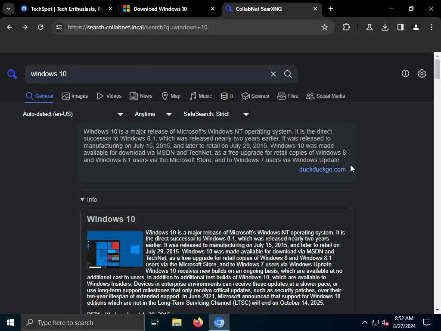
Task: Switch to Images search category
Action: (75, 96)
